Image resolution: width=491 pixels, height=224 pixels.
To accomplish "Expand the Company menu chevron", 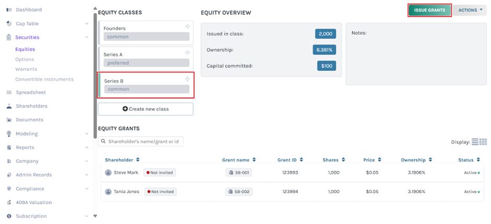I will [x=87, y=161].
